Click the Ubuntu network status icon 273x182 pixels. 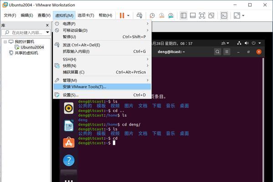[239, 43]
